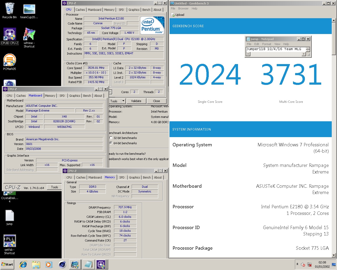This screenshot has height=270, width=337.
Task: Click CPU-Z title icon of Memory window
Action: coord(65,171)
